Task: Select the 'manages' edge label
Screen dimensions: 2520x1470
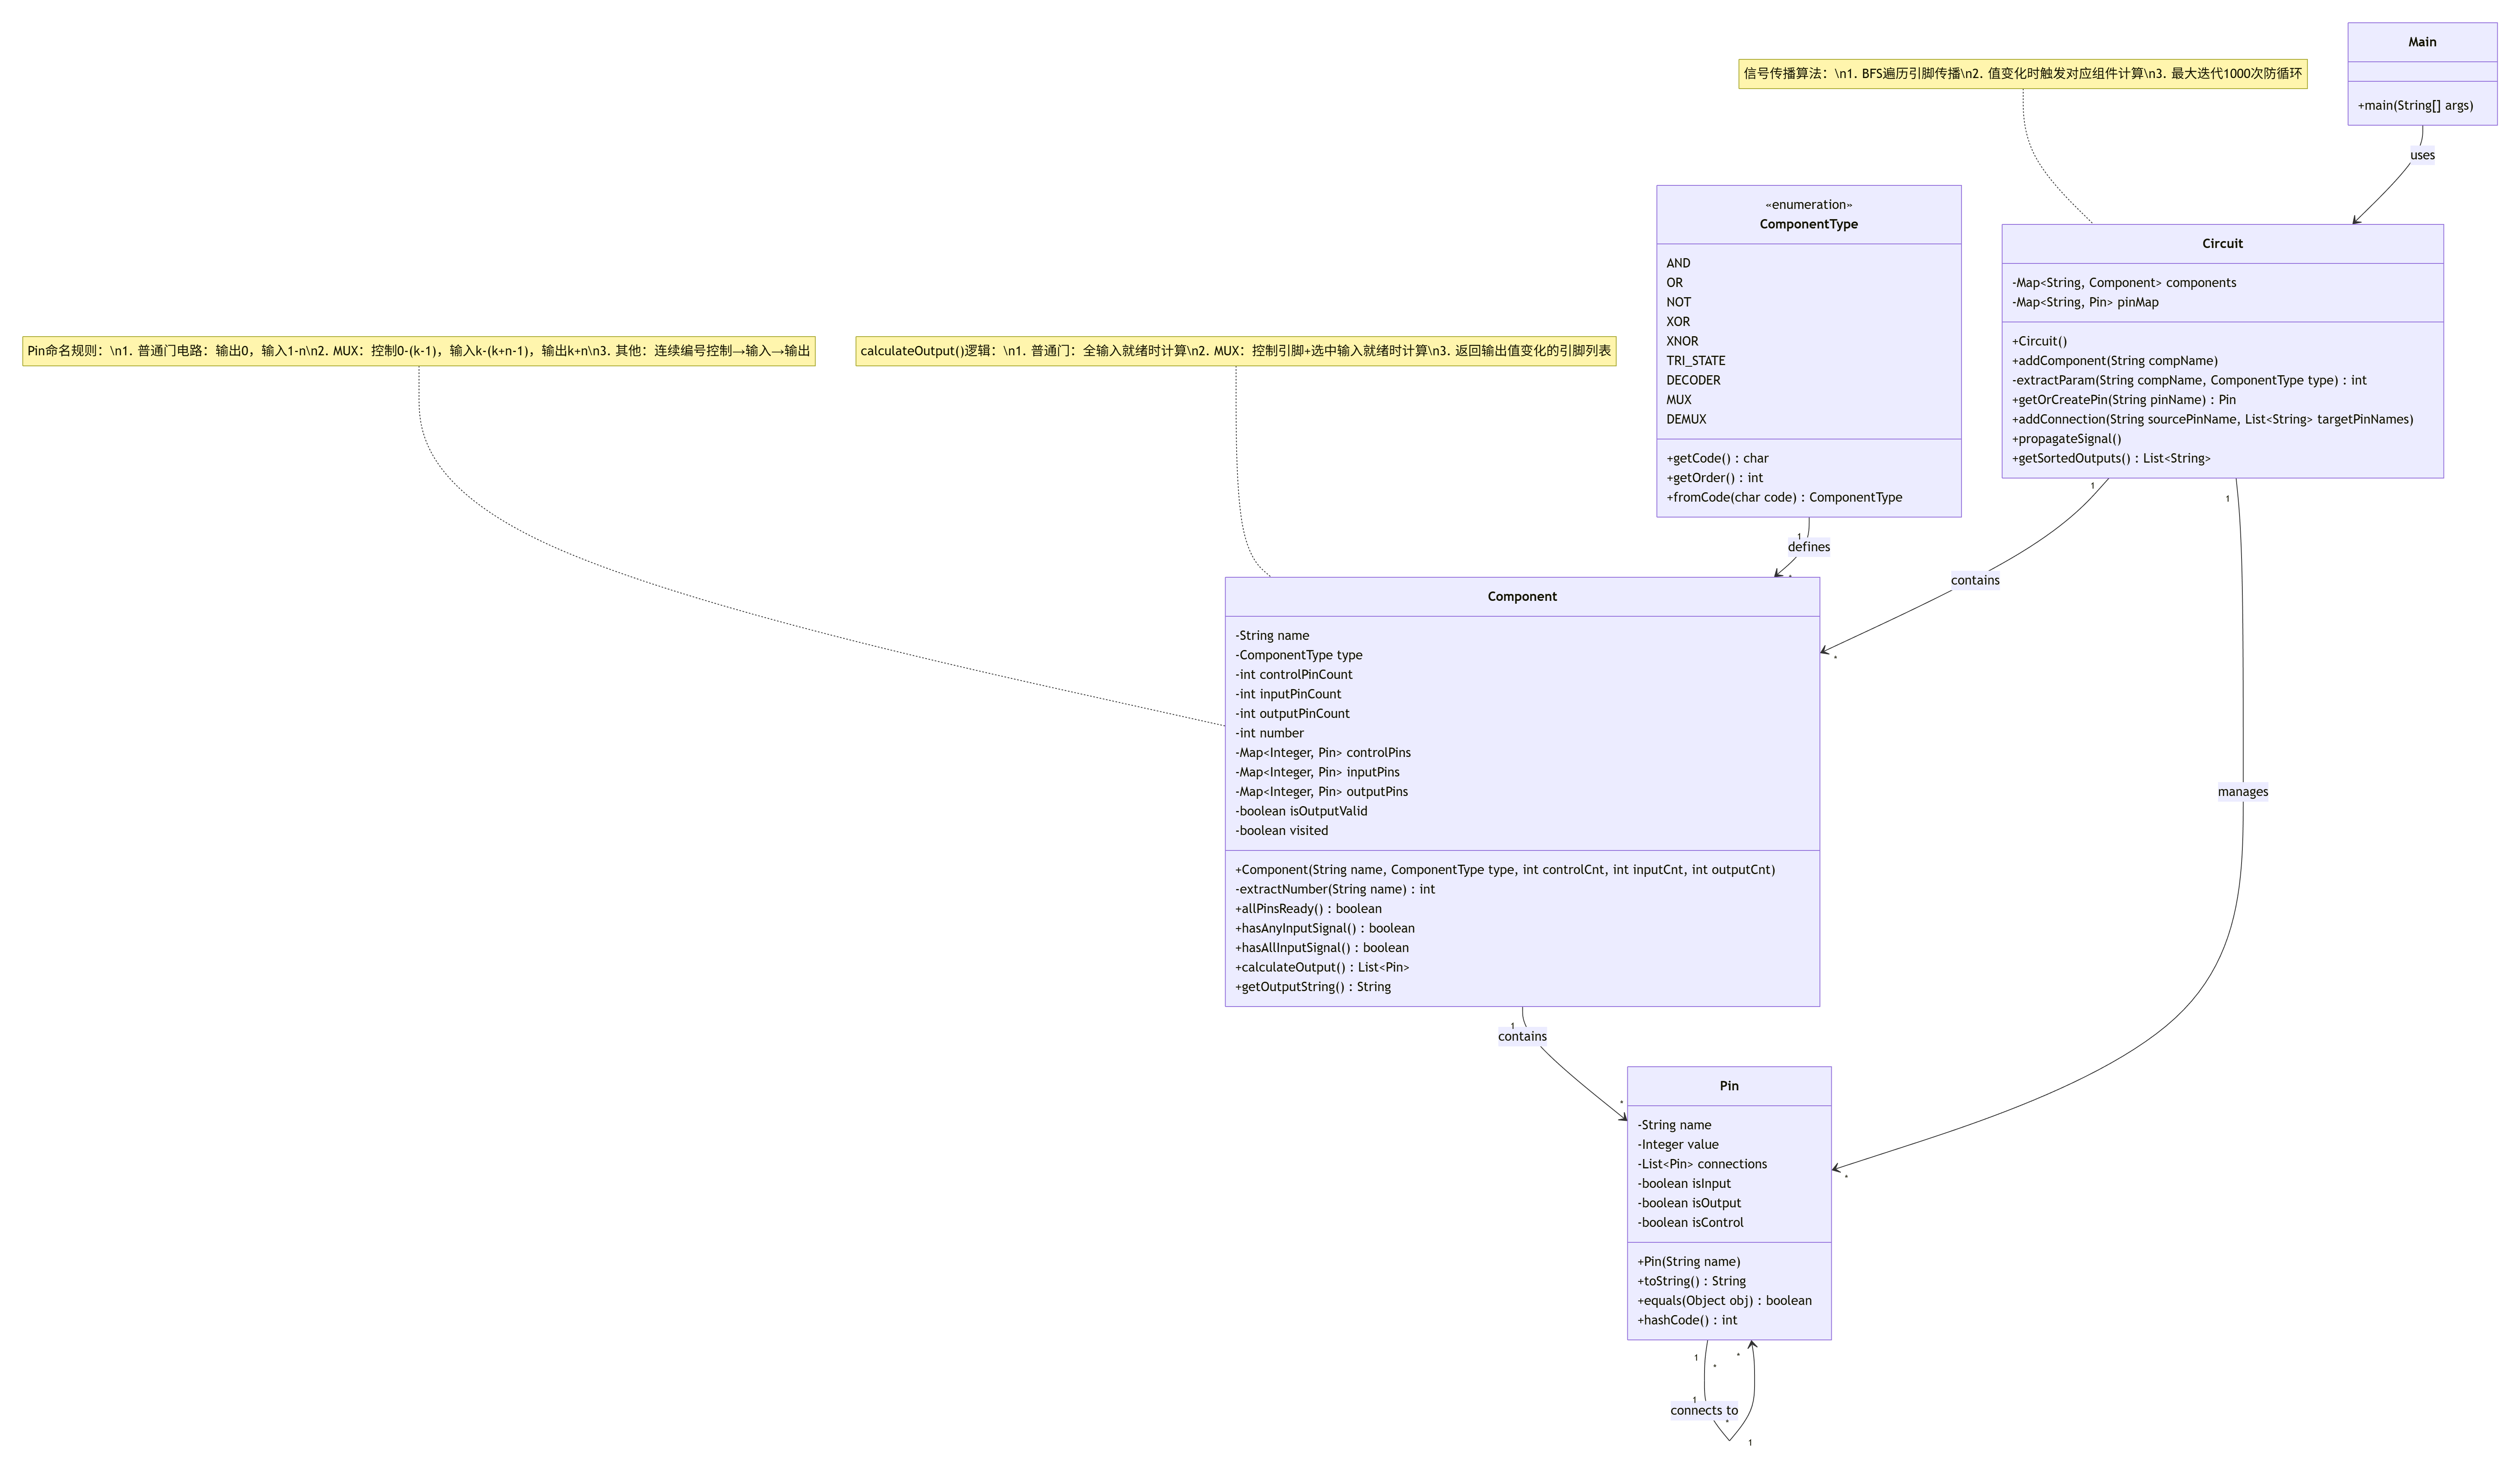Action: click(2242, 792)
